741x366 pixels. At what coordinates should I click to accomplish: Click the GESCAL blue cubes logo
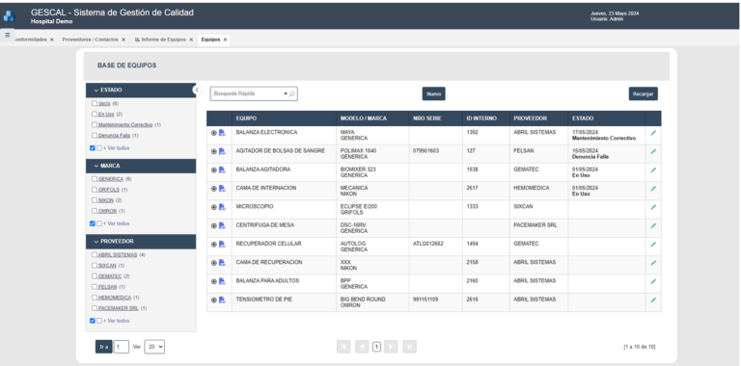(10, 16)
